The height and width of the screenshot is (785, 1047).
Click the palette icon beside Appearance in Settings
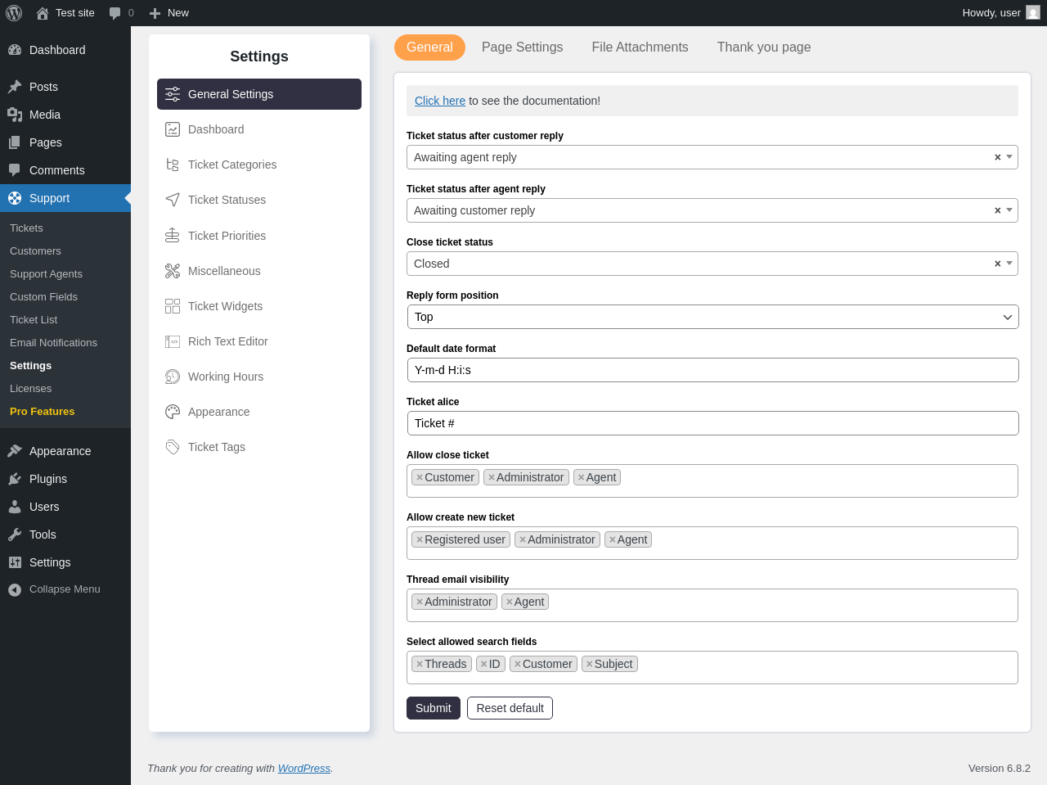[x=173, y=412]
